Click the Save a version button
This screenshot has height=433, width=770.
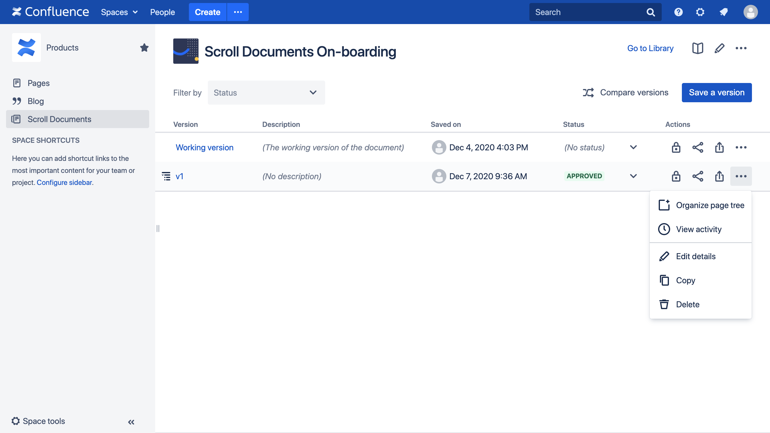pos(716,93)
